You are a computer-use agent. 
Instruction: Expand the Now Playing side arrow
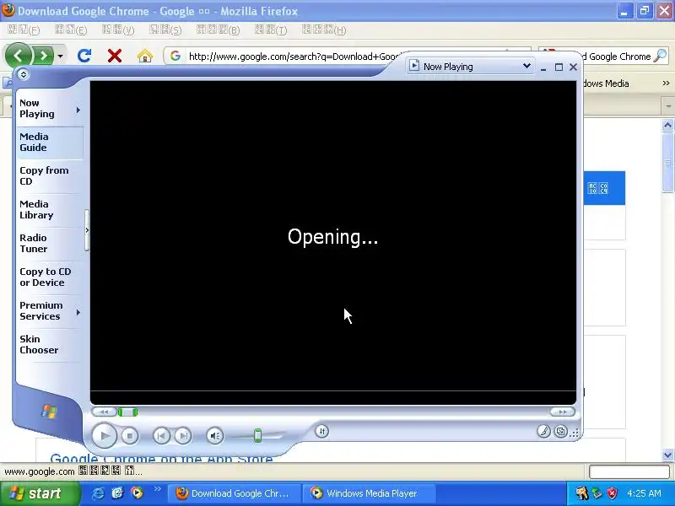[78, 110]
